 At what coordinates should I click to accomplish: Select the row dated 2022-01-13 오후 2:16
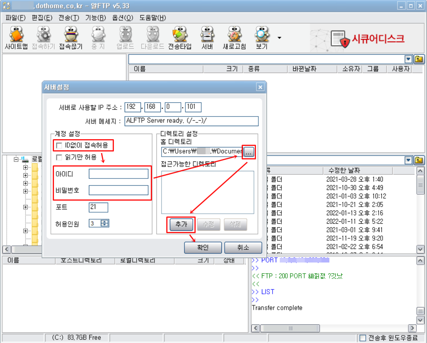[x=340, y=213]
